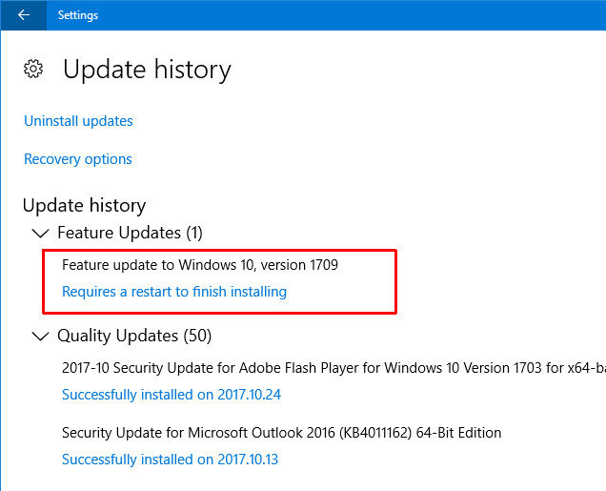
Task: Click the Update history section subheading
Action: [84, 205]
